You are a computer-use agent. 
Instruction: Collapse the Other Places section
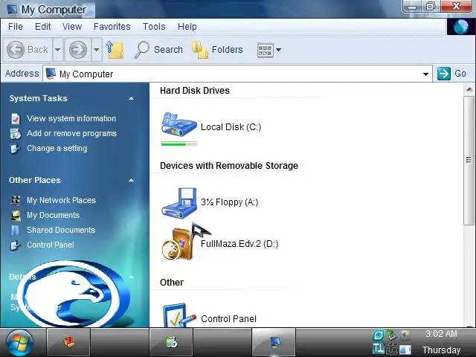tap(131, 180)
